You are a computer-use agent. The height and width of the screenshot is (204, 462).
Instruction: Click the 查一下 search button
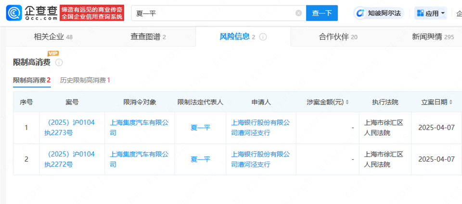coord(322,13)
